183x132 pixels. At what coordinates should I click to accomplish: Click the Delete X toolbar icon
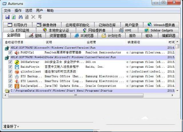(33, 17)
